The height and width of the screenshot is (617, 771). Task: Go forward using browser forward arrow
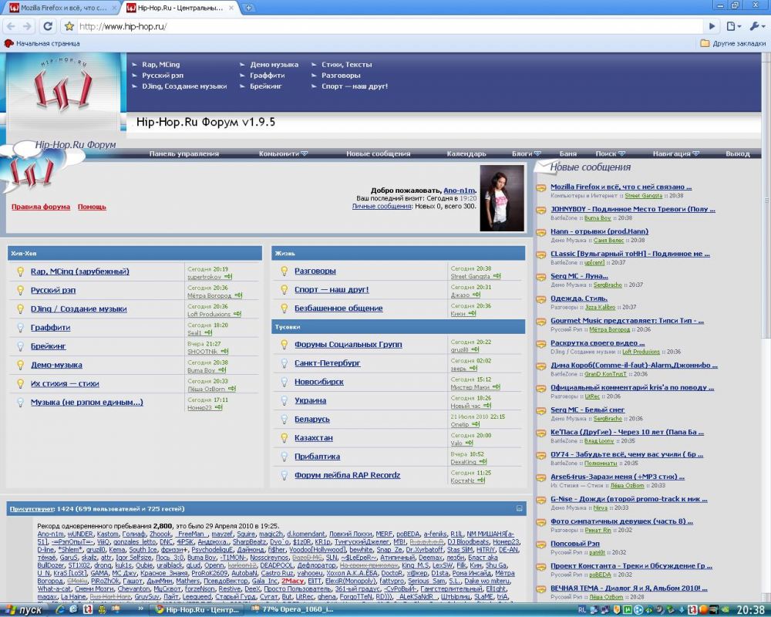[27, 26]
